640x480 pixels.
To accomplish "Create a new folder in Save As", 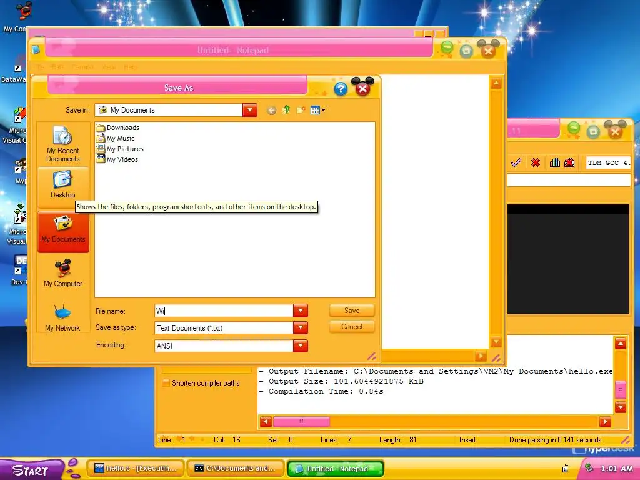I will [301, 110].
